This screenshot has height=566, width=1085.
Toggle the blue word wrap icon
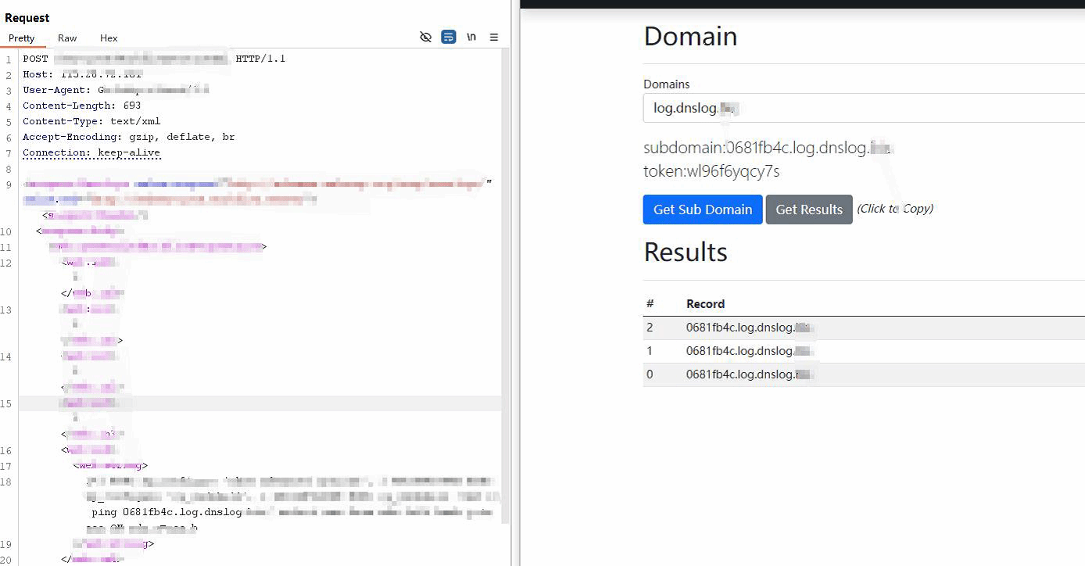[x=448, y=37]
